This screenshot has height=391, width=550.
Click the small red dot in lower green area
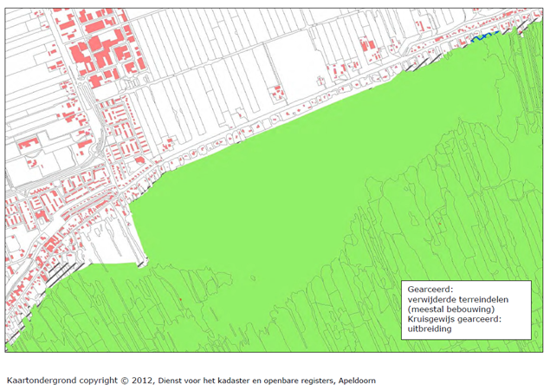point(180,300)
